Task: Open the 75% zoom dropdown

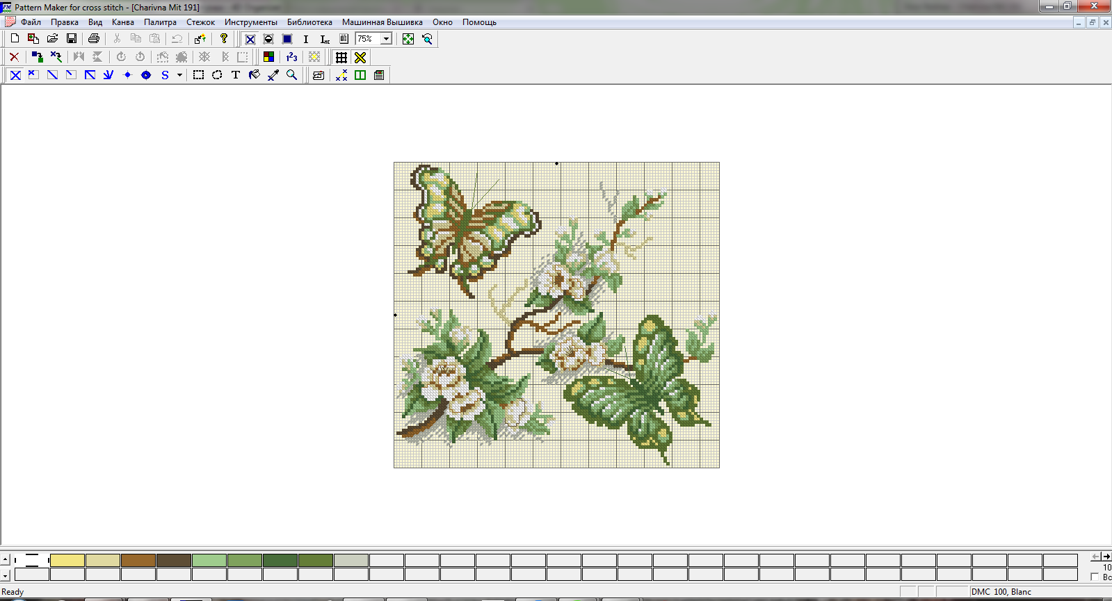Action: [386, 39]
